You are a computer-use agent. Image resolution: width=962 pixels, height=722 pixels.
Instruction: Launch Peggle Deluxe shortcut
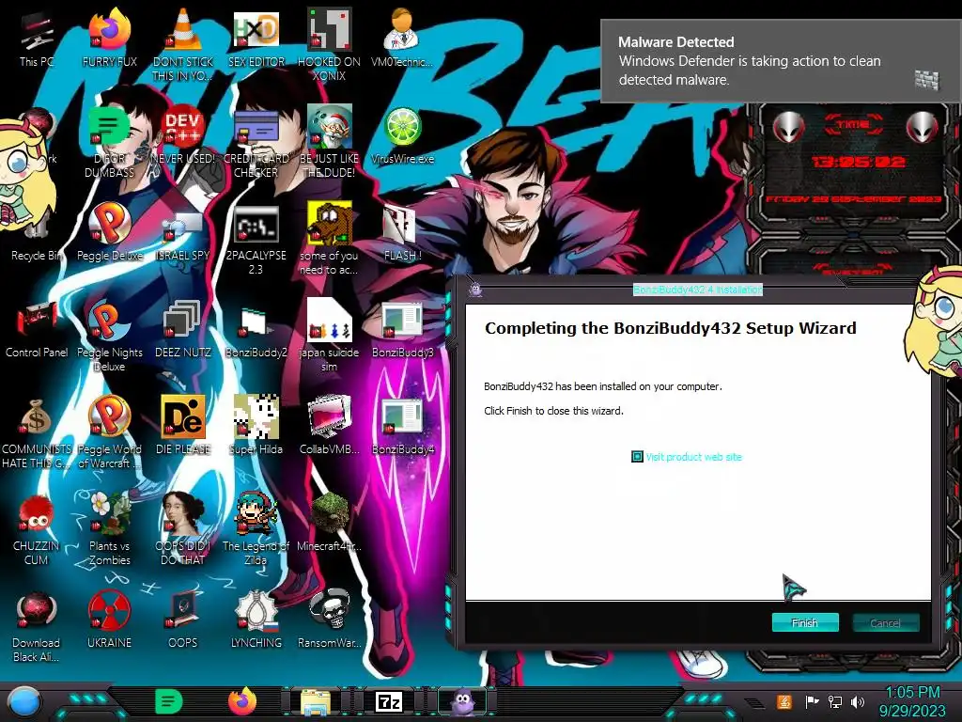pos(109,233)
